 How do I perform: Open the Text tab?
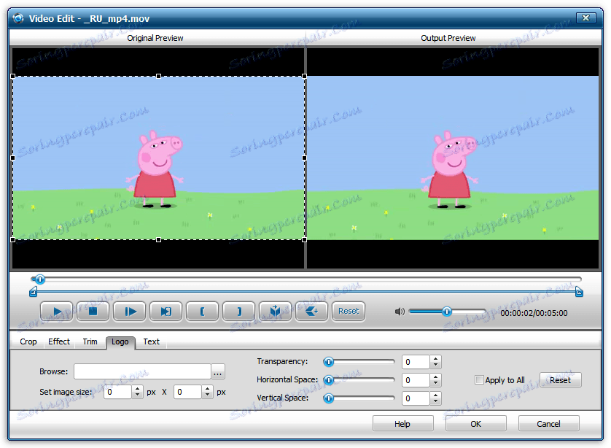point(151,341)
